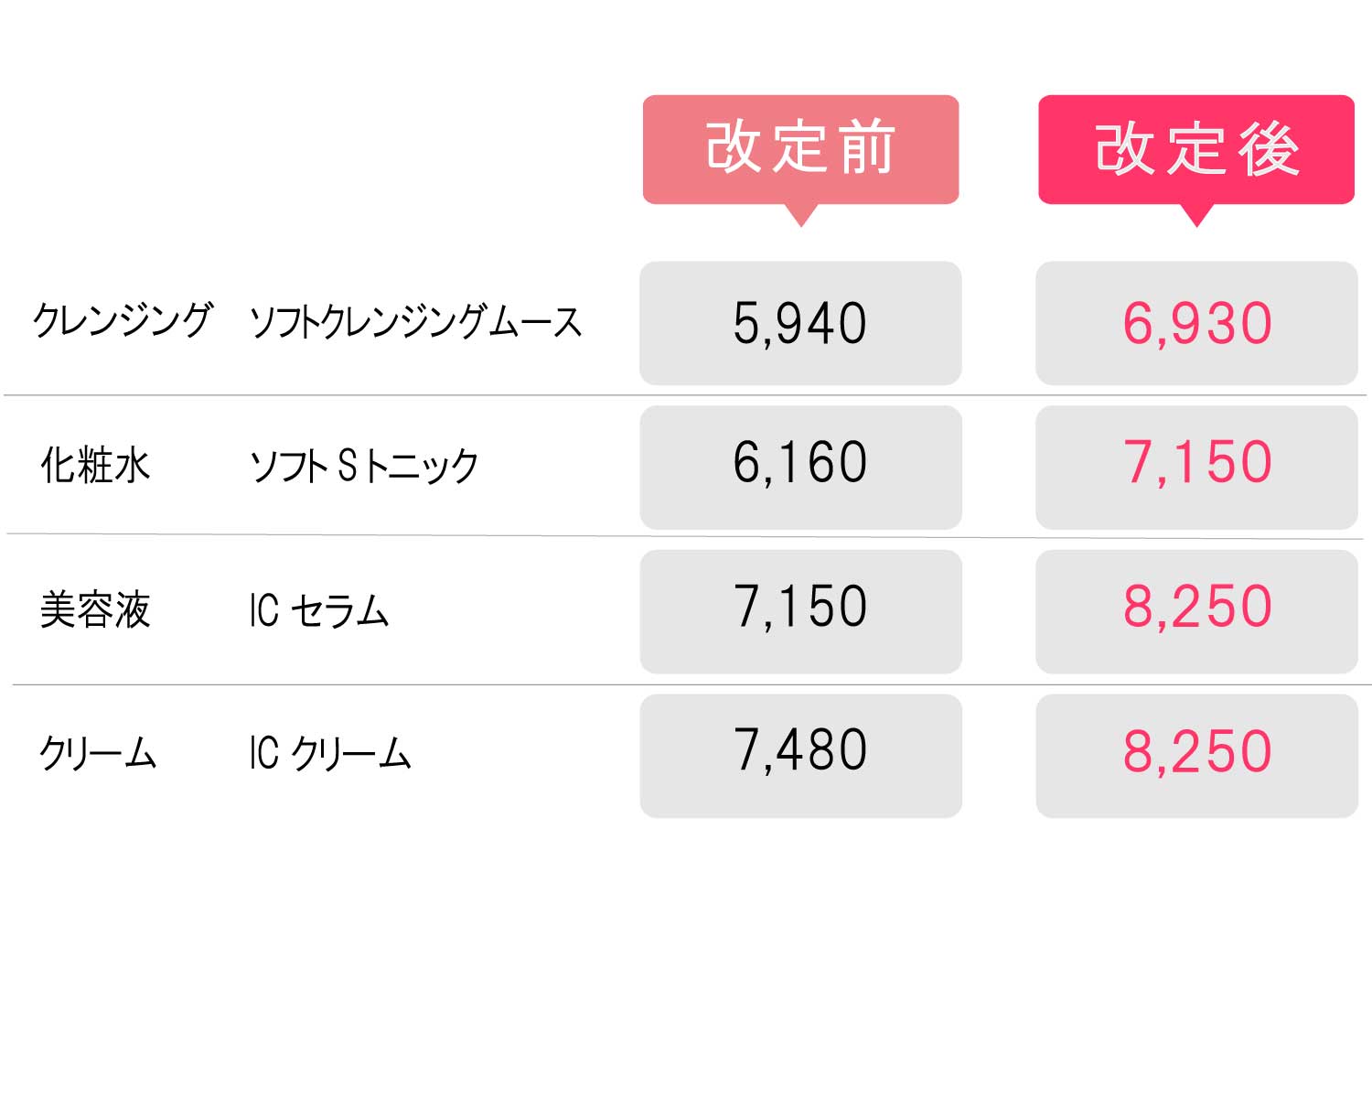The image size is (1372, 1098).
Task: Click the IC セラム product name
Action: (319, 610)
